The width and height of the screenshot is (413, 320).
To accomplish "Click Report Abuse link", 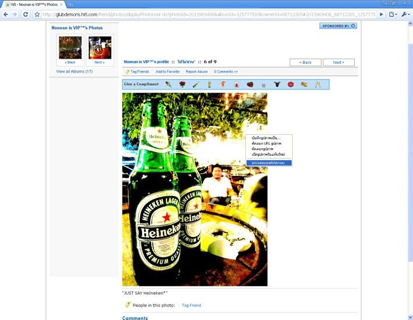I will pos(197,71).
